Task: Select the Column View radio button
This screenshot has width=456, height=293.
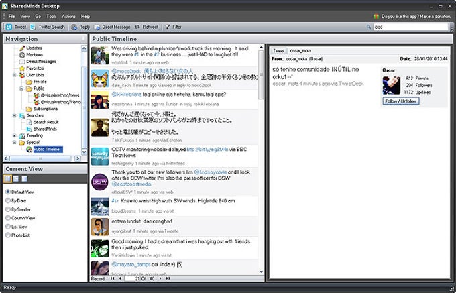Action: pyautogui.click(x=8, y=218)
